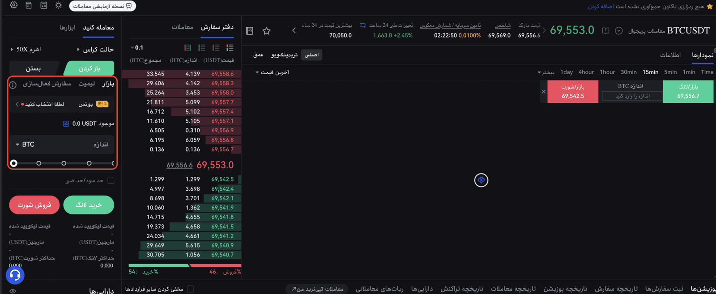This screenshot has height=294, width=716.
Task: Toggle the assets visibility eye icon
Action: point(13,291)
